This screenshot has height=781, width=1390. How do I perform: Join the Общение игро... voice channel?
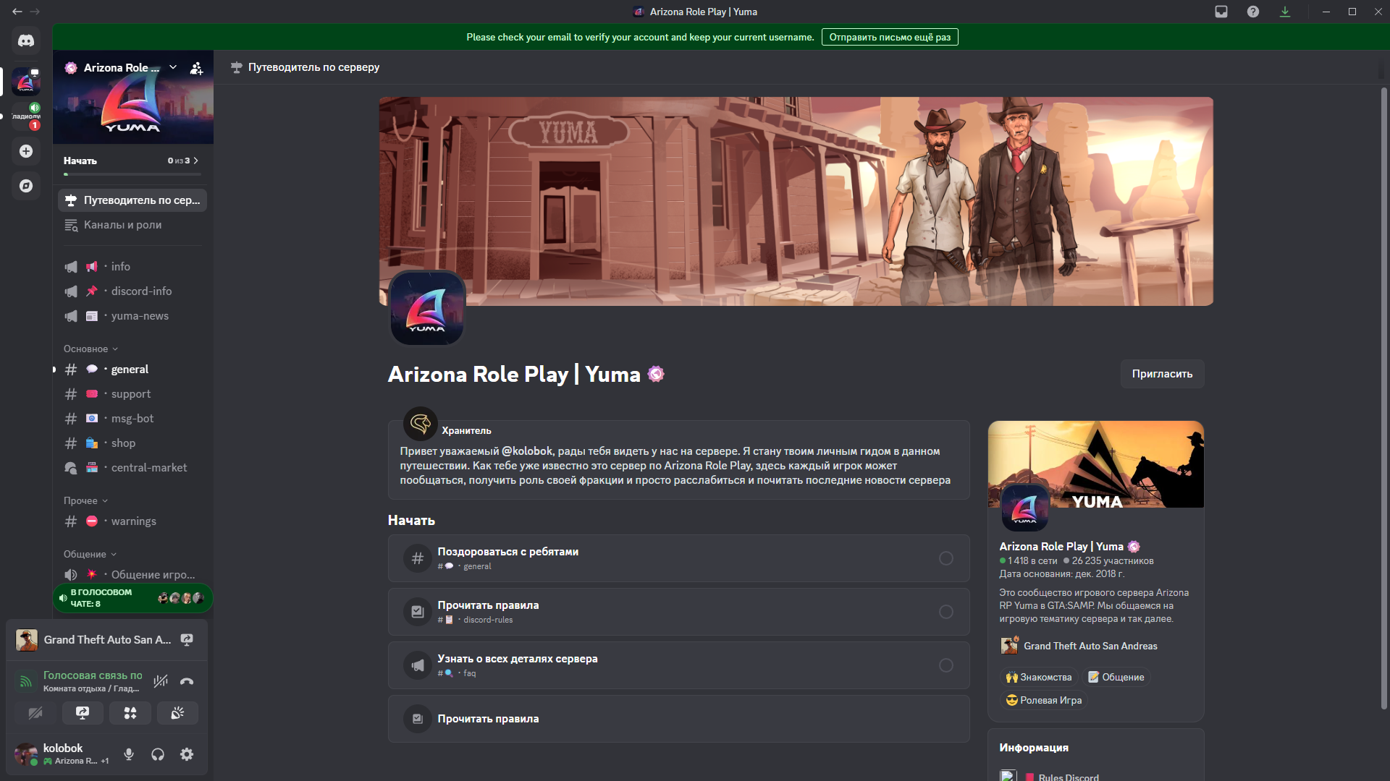click(x=132, y=574)
